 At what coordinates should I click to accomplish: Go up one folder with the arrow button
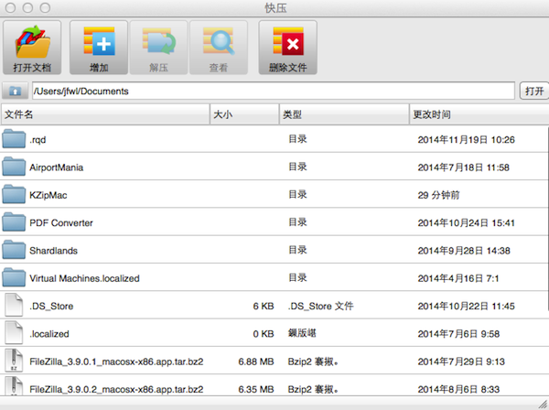(x=15, y=92)
